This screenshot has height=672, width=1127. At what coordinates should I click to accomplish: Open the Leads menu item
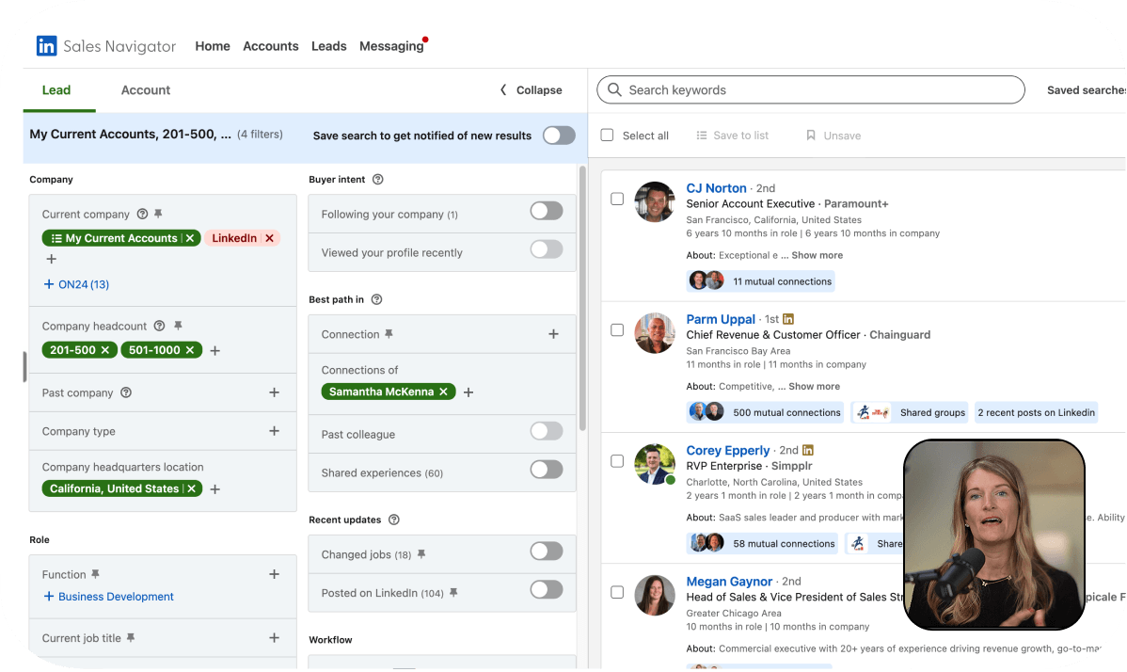click(329, 46)
